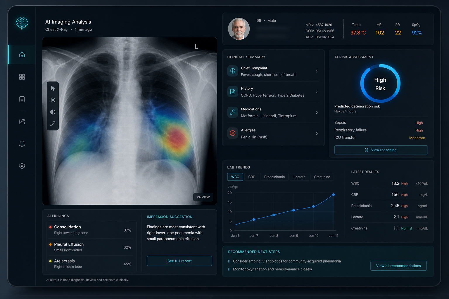Open the reports document sidebar icon
Viewport: 449px width, 299px height.
[x=22, y=99]
